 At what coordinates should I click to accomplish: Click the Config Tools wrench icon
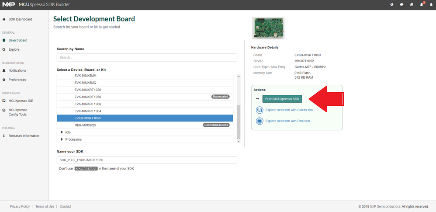4,110
